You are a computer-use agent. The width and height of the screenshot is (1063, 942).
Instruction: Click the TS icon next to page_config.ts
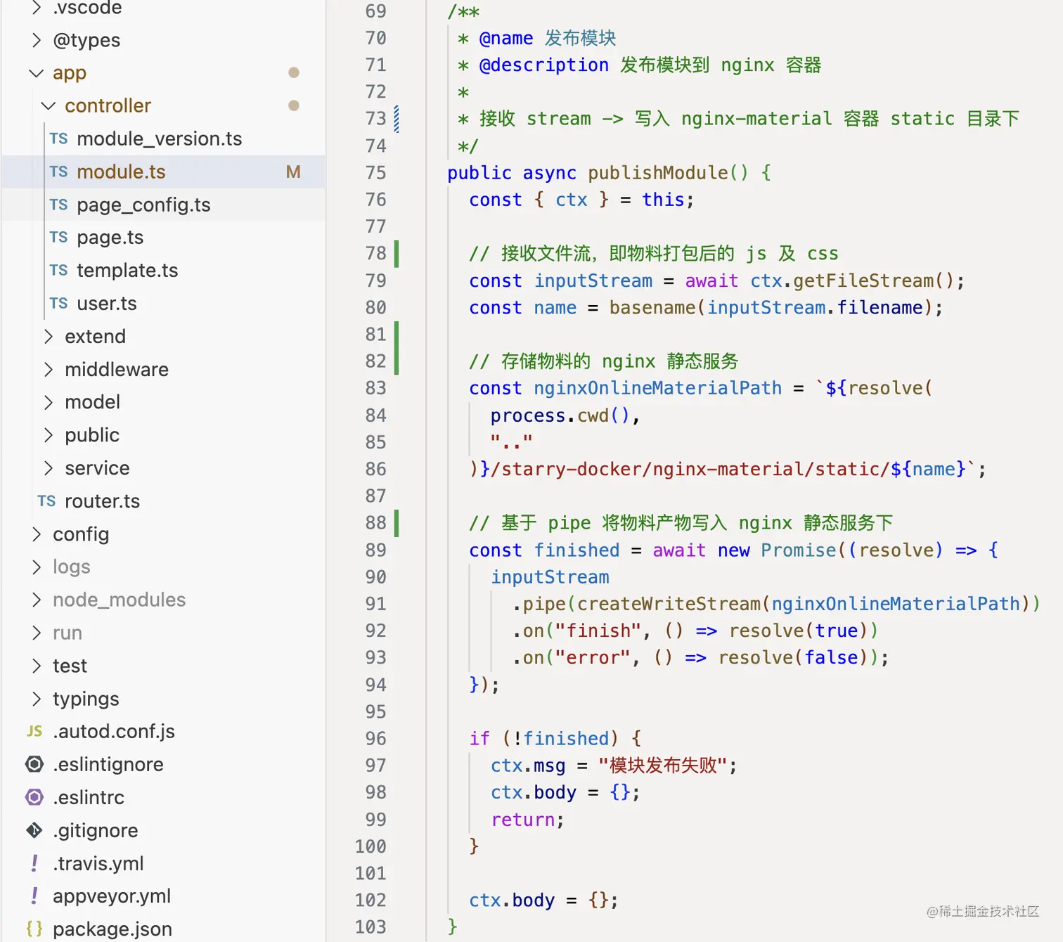[59, 205]
